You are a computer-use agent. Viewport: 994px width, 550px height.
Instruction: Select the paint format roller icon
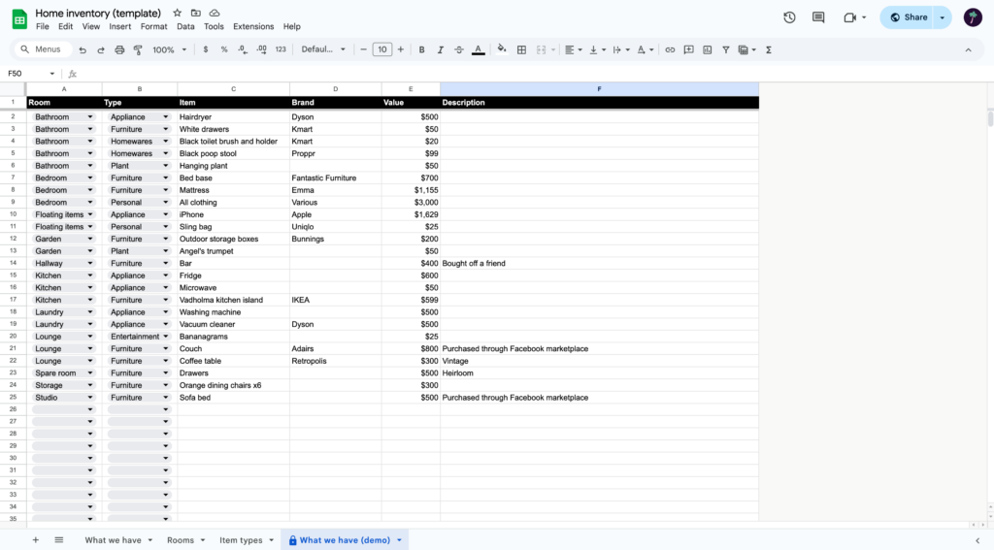pos(138,49)
